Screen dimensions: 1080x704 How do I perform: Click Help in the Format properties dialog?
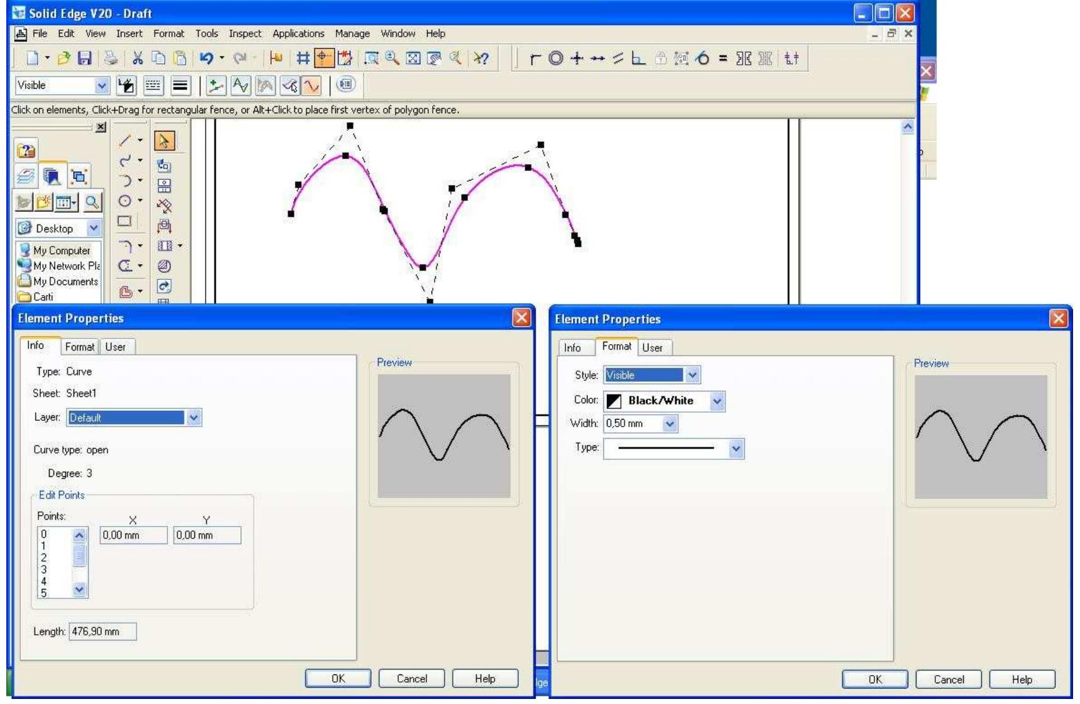click(x=1022, y=679)
